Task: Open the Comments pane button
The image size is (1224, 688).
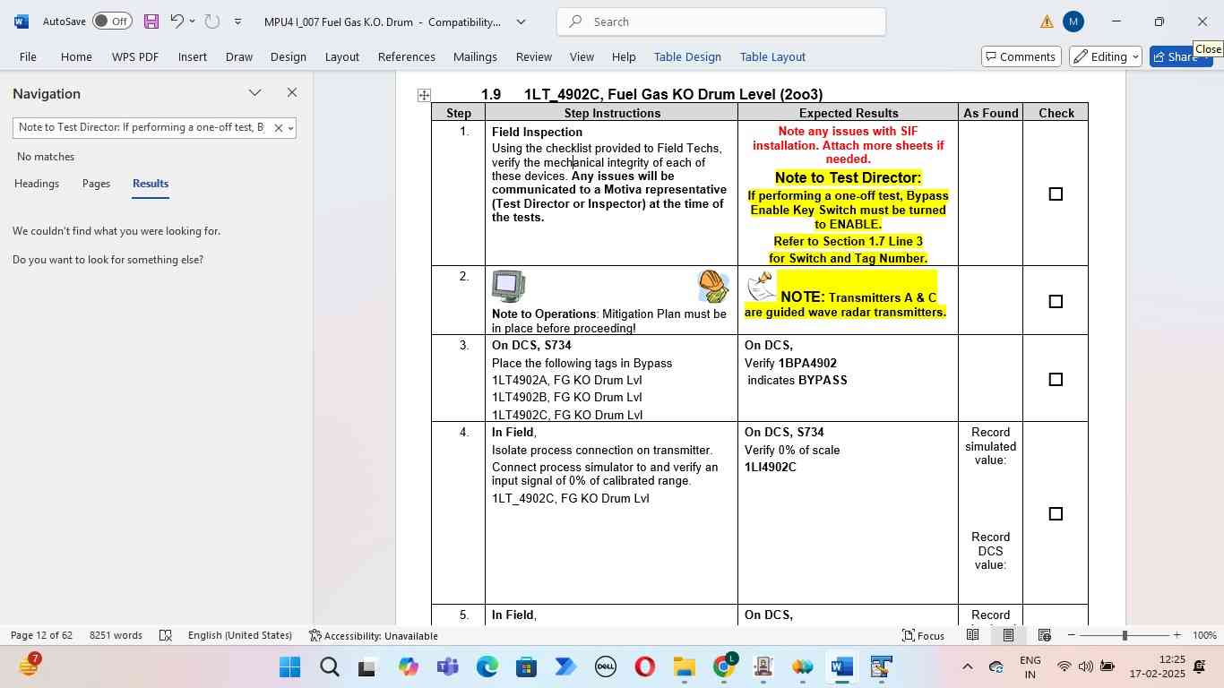Action: click(1021, 56)
